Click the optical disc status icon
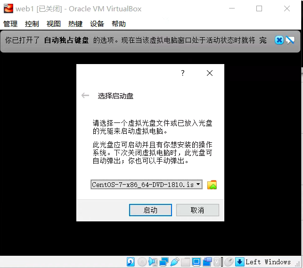Screen dimensions: 303x268 pos(142,262)
